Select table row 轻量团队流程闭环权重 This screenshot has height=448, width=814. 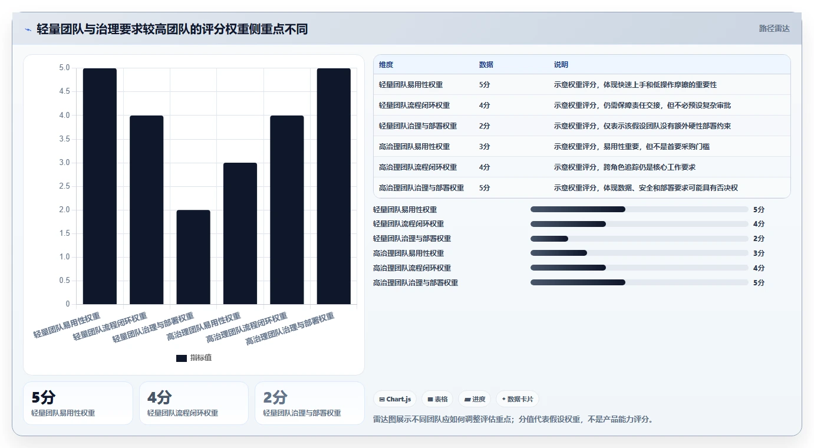(582, 106)
